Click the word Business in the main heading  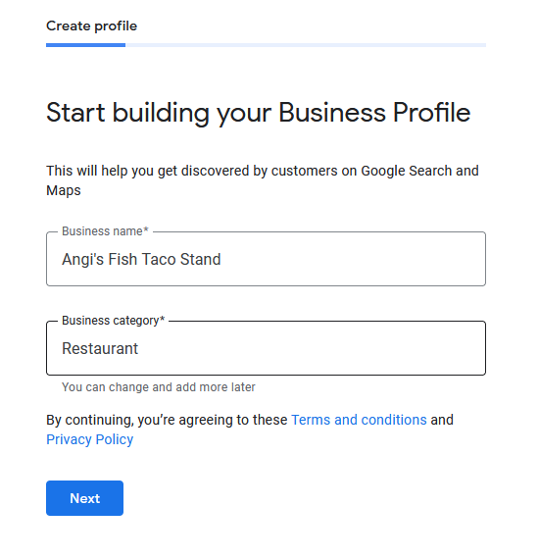click(332, 113)
